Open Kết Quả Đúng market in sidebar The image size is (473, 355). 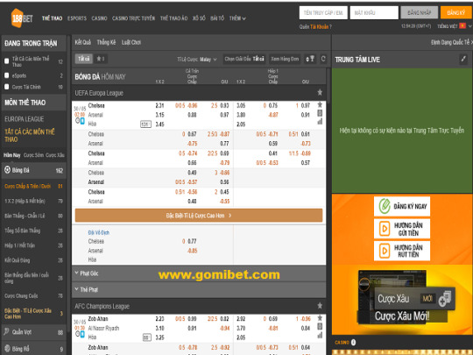[33, 260]
